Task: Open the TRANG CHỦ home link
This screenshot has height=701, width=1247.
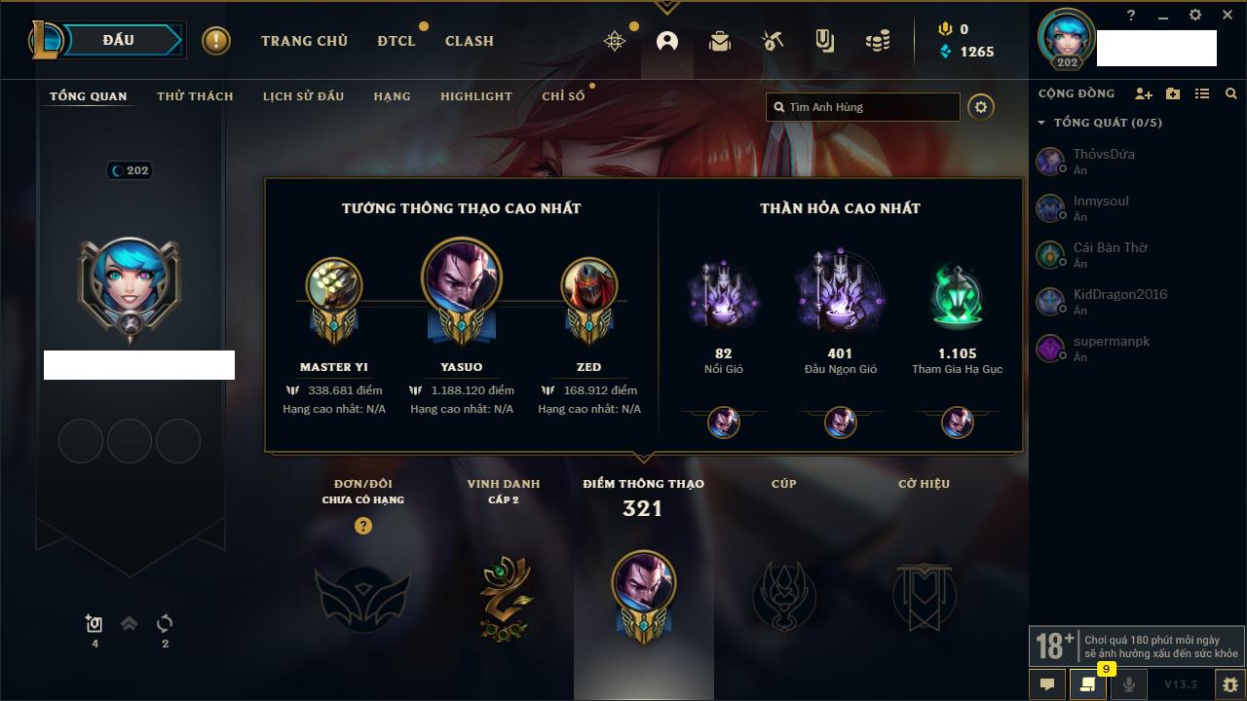Action: pos(304,41)
